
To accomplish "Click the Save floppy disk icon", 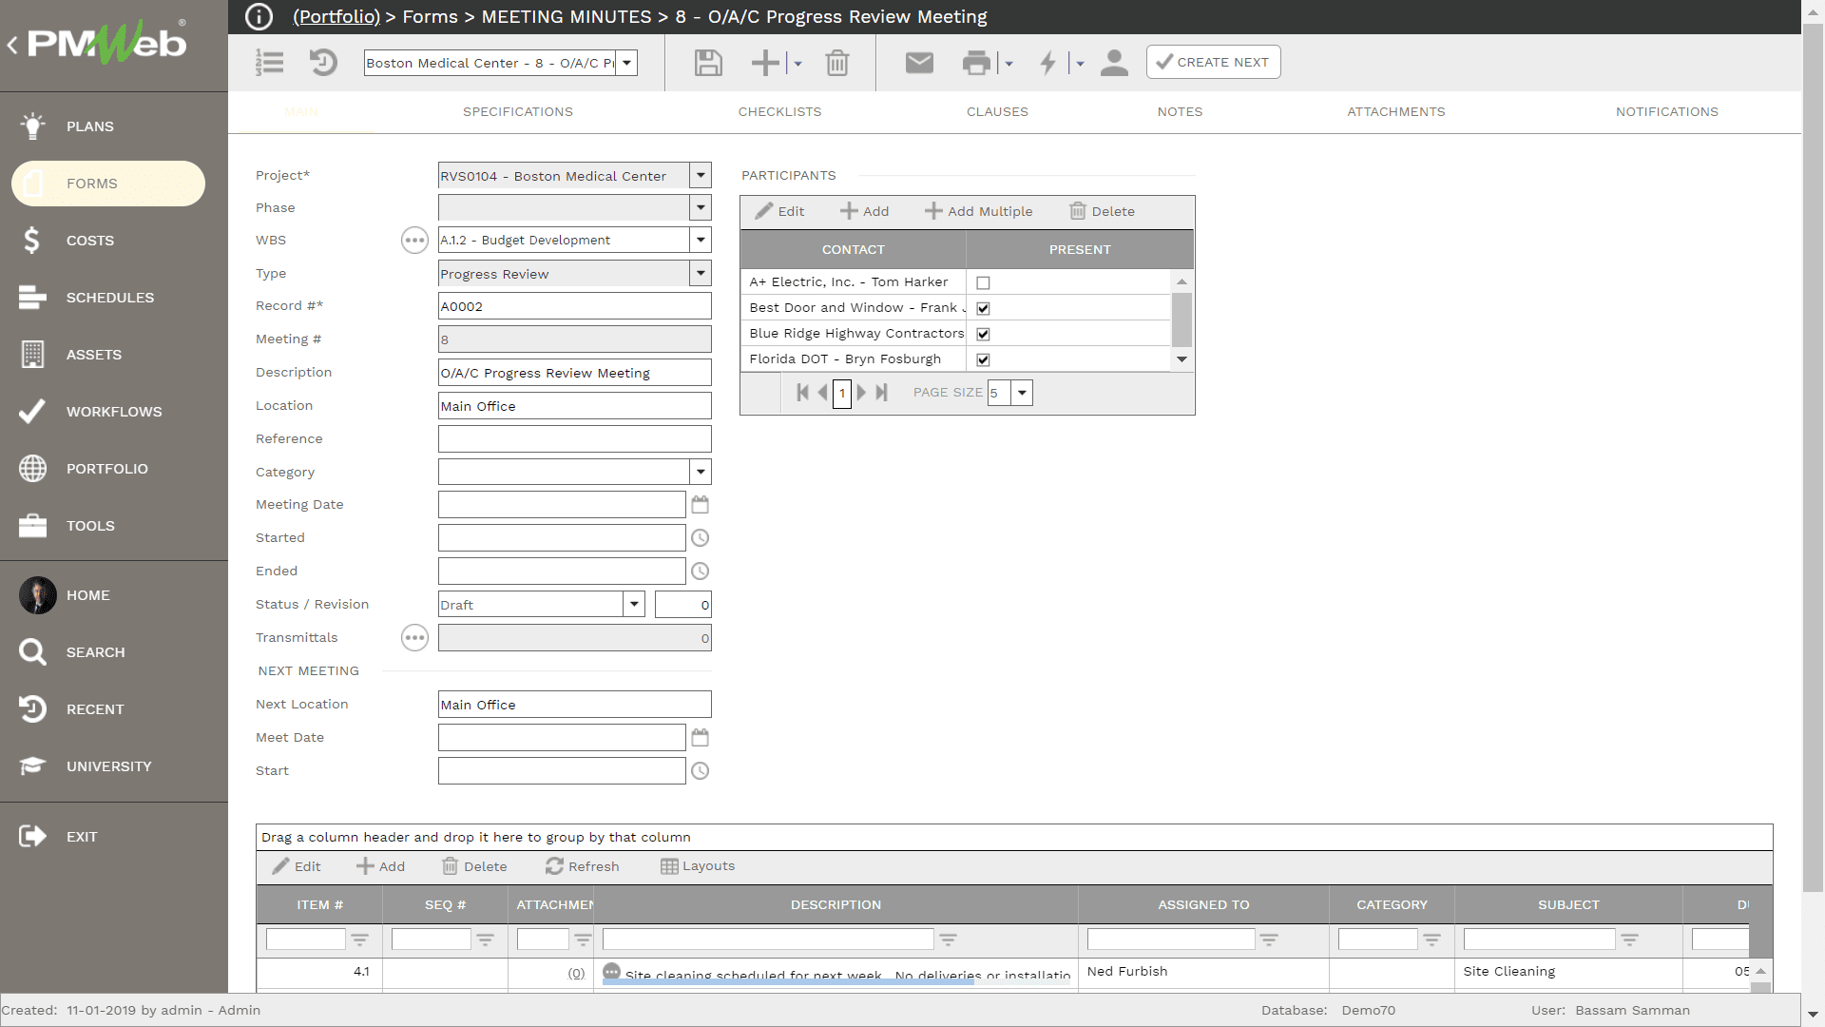I will tap(708, 63).
